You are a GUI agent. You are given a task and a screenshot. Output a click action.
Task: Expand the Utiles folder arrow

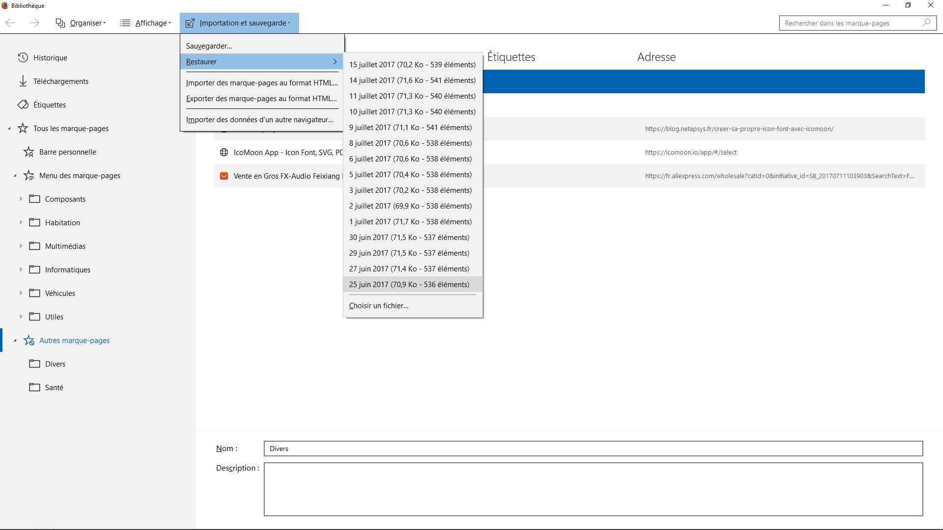(21, 317)
